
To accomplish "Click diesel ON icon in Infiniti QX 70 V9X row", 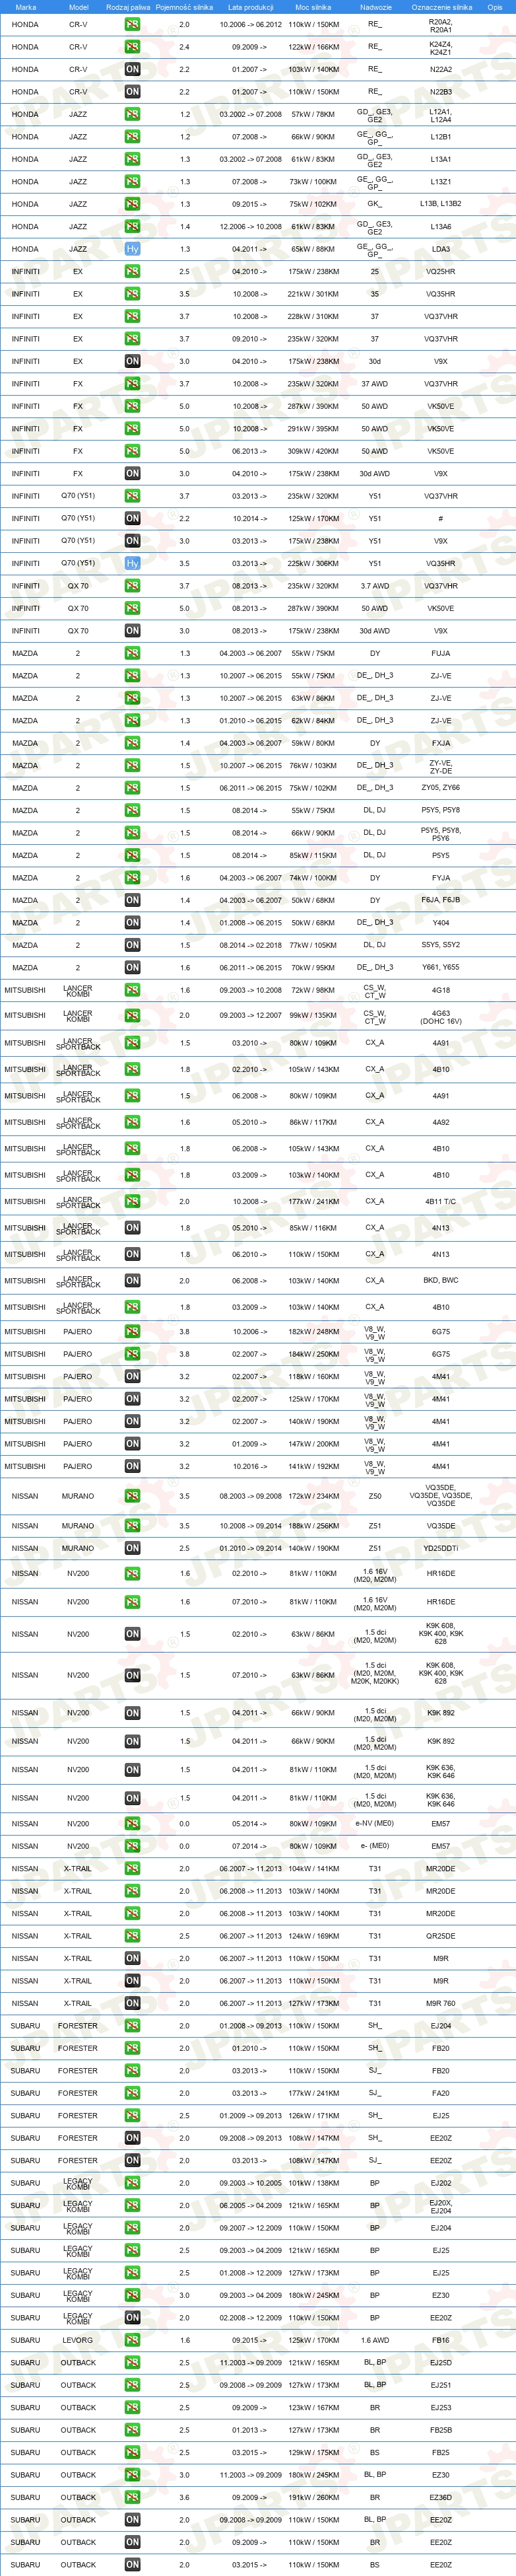I will click(132, 630).
